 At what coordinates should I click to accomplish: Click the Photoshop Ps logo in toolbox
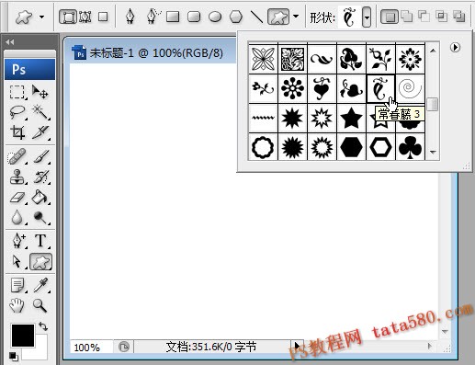click(x=29, y=70)
